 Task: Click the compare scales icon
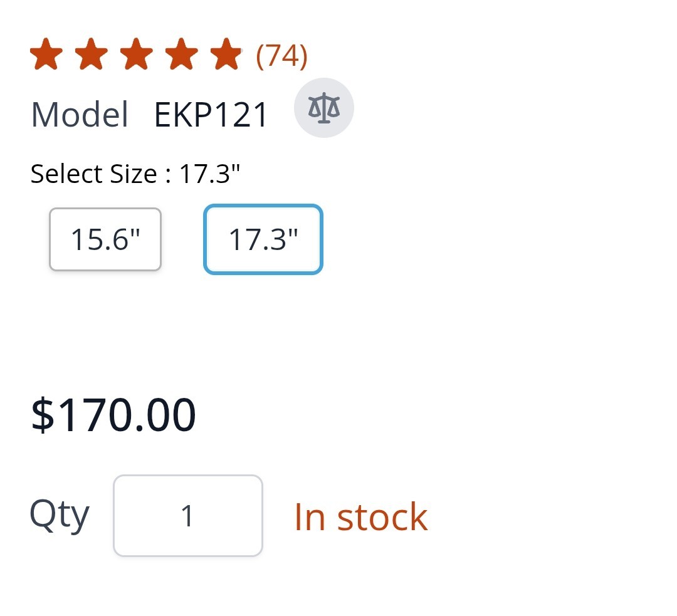[324, 108]
